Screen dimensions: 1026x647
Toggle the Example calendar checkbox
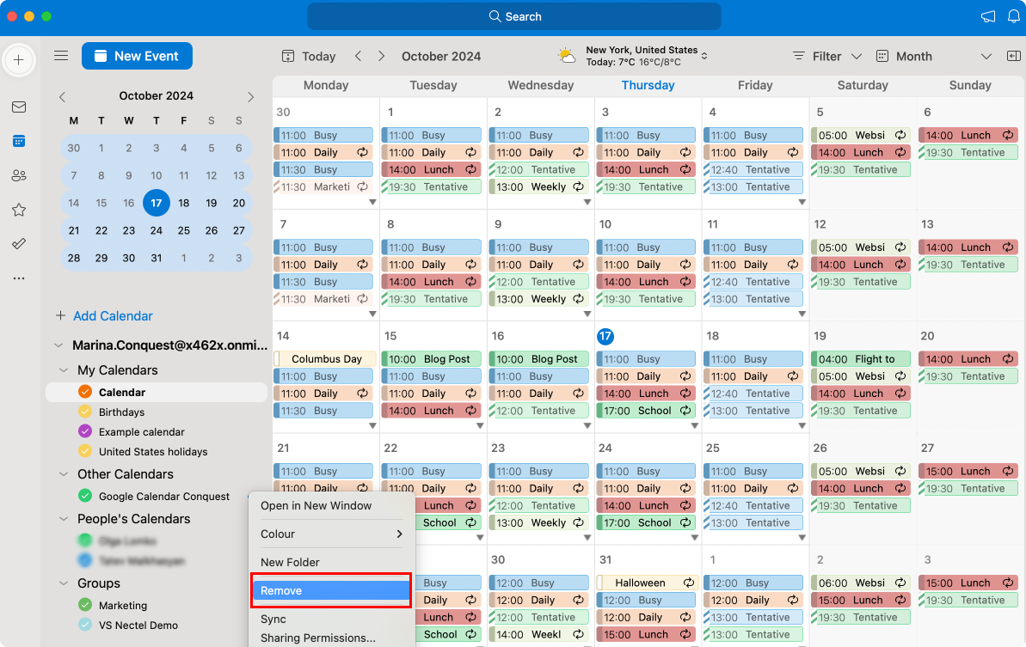85,431
